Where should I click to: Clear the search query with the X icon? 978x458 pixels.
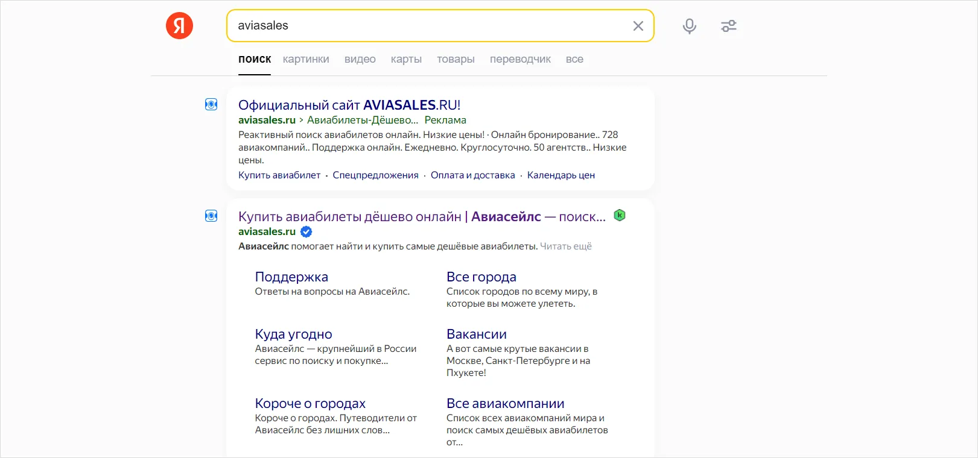pyautogui.click(x=638, y=26)
